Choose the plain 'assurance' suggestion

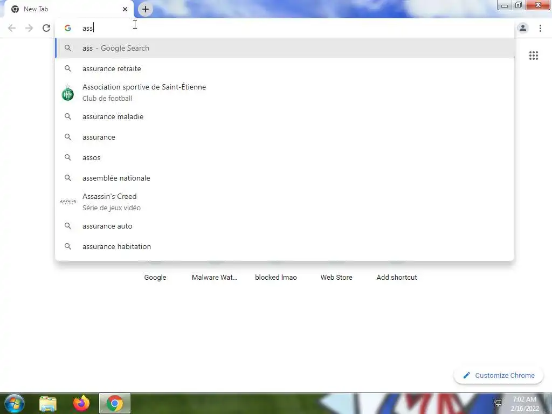pos(285,137)
